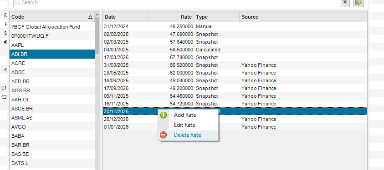Screen dimensions: 384x170
Task: Click the notes edit icon beside search
Action: [x=358, y=3]
